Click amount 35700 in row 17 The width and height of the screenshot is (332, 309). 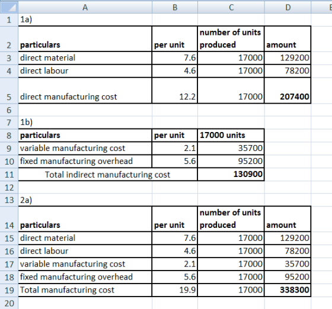pos(288,264)
